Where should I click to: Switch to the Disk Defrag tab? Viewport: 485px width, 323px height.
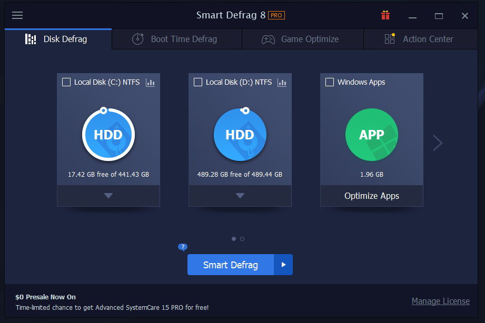click(58, 39)
